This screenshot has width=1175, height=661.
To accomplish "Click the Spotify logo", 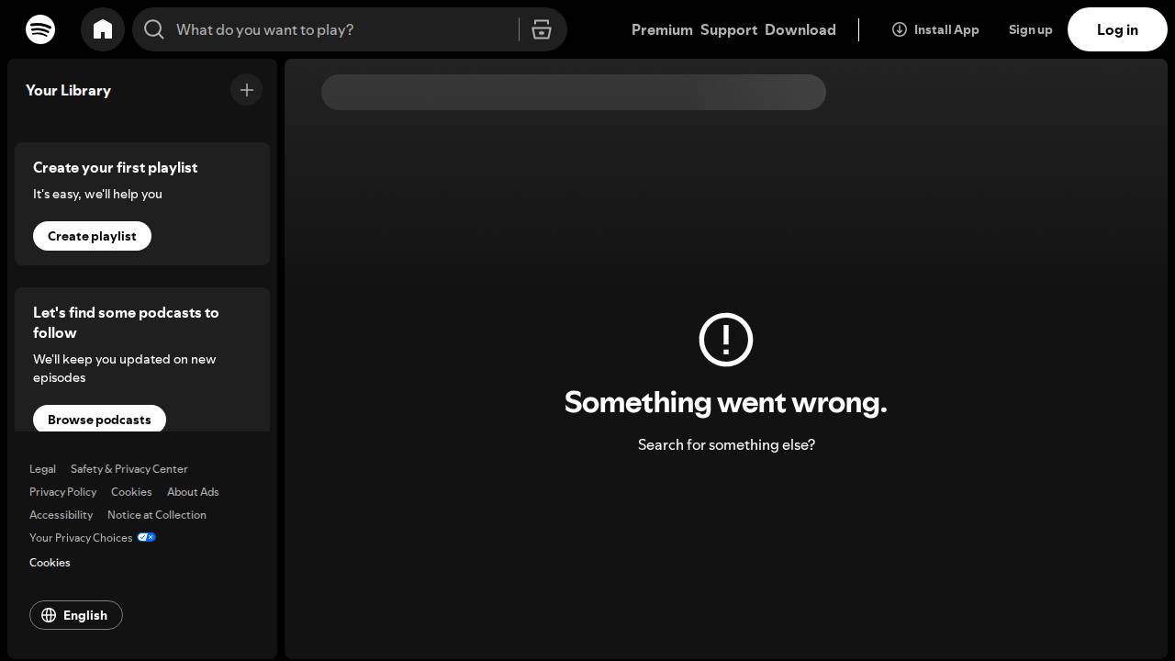I will pos(40,29).
